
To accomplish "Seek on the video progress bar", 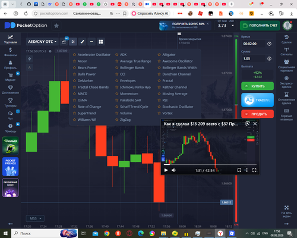I will point(210,164).
